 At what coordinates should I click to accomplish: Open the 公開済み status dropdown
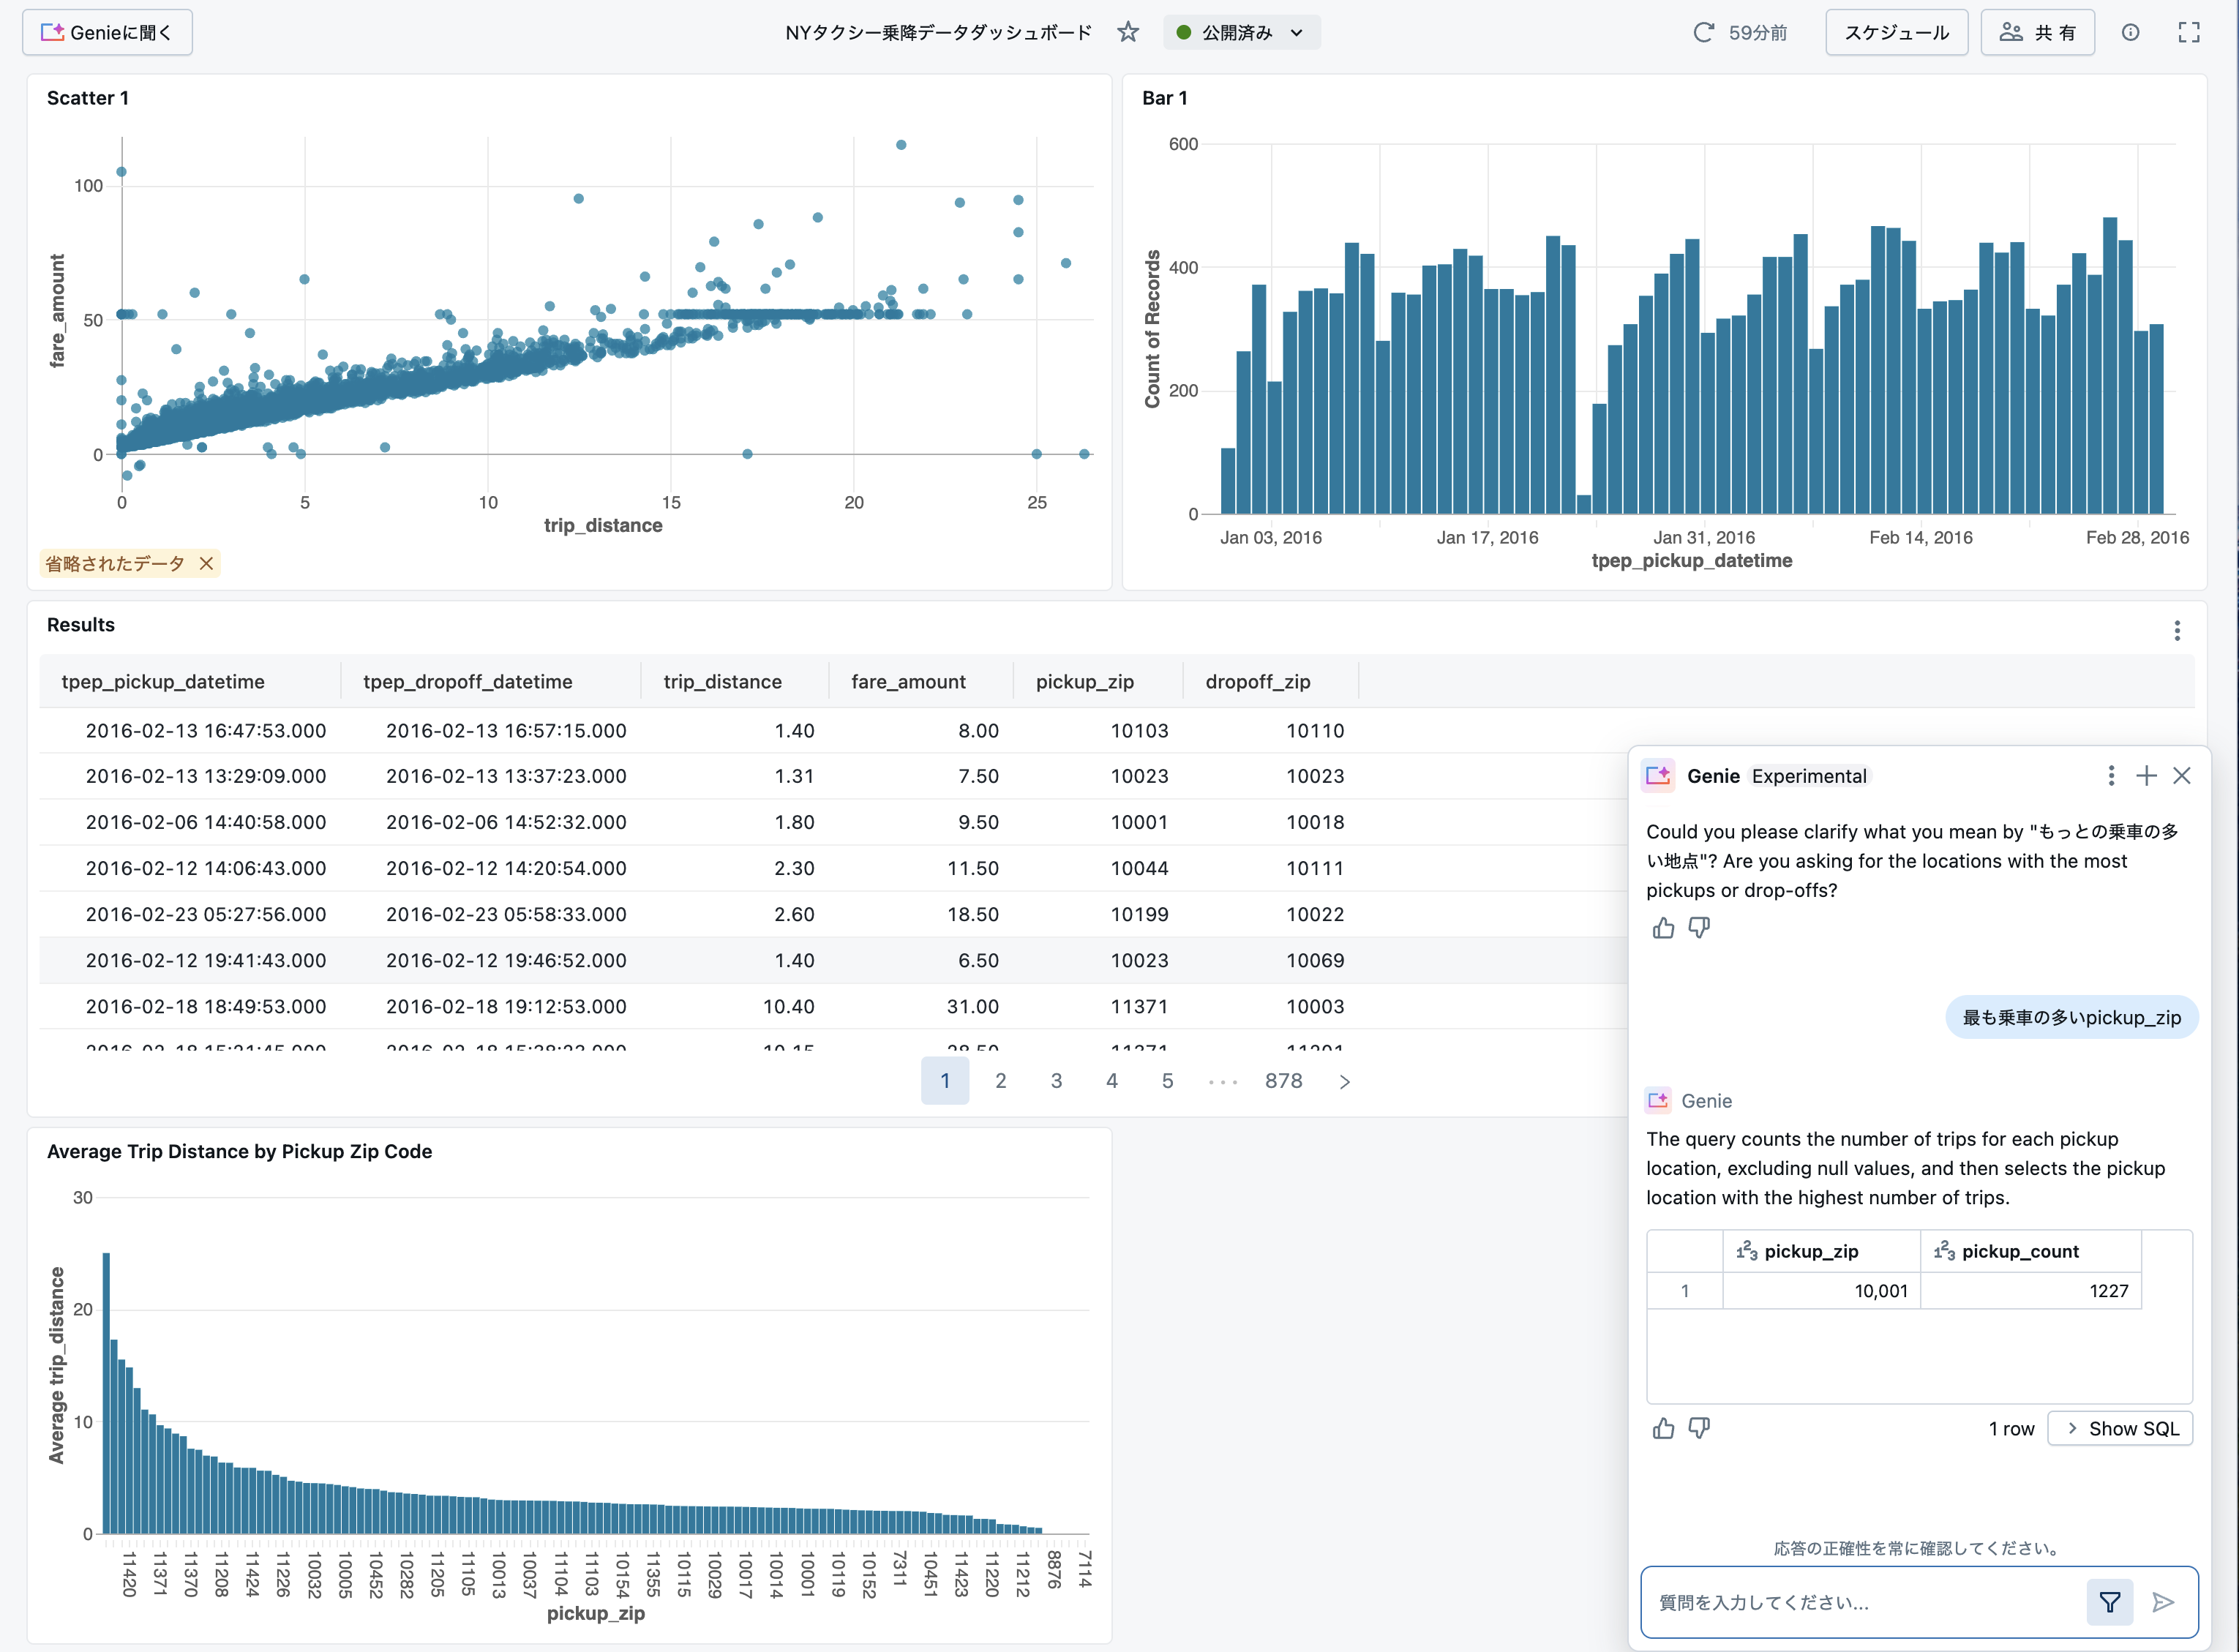click(1241, 33)
